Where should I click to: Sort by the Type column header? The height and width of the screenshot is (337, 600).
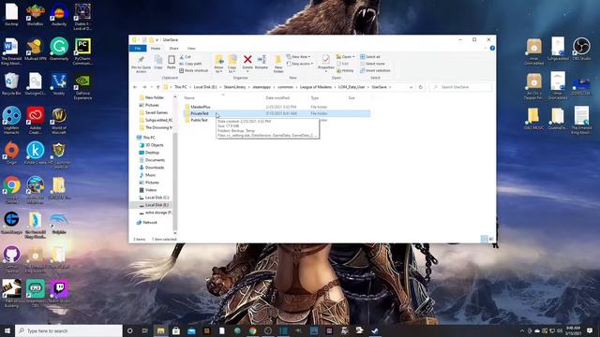[315, 98]
